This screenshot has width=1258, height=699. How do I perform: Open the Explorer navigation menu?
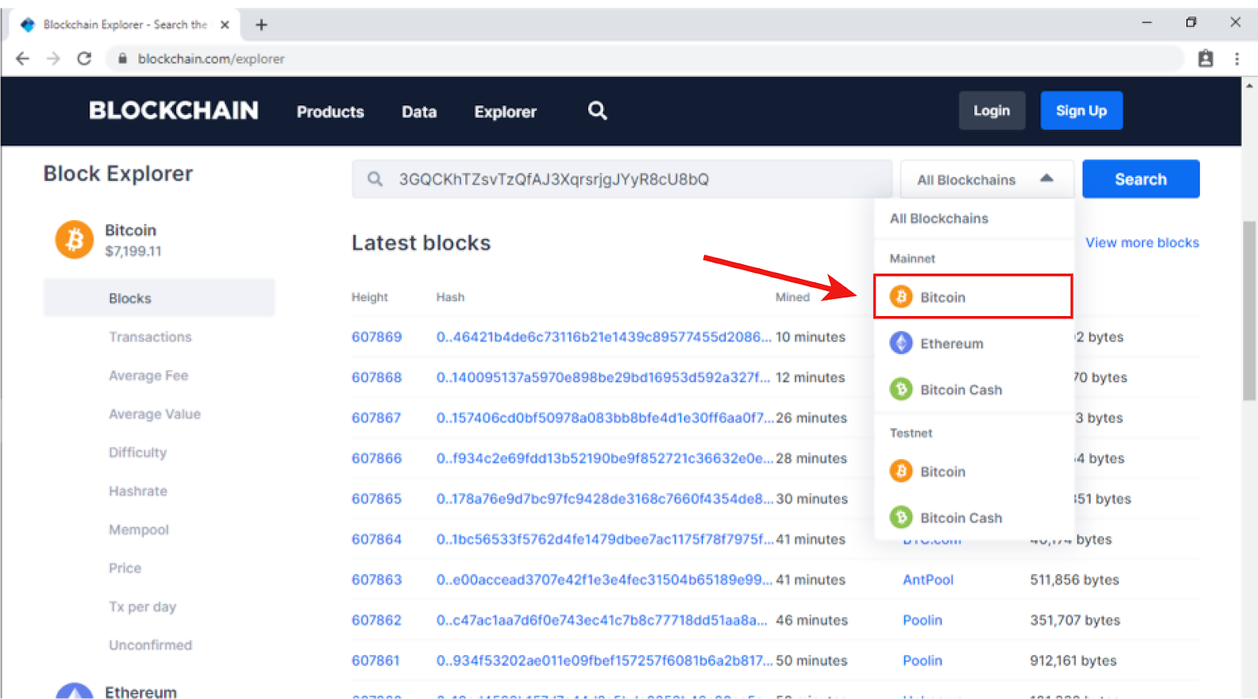(506, 112)
